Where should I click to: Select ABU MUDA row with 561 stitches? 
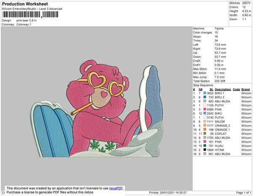[222, 154]
